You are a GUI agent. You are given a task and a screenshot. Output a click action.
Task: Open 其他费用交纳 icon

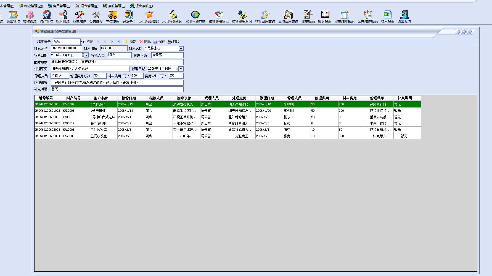pyautogui.click(x=288, y=17)
